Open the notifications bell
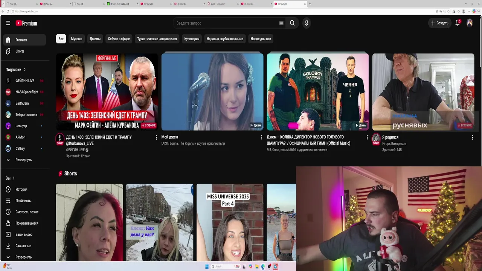 [458, 23]
